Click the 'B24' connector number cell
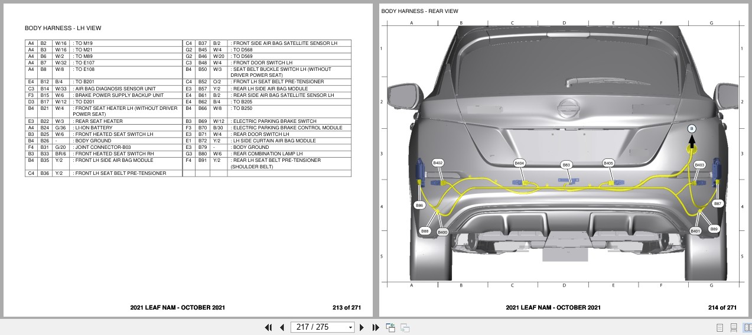 [44, 128]
